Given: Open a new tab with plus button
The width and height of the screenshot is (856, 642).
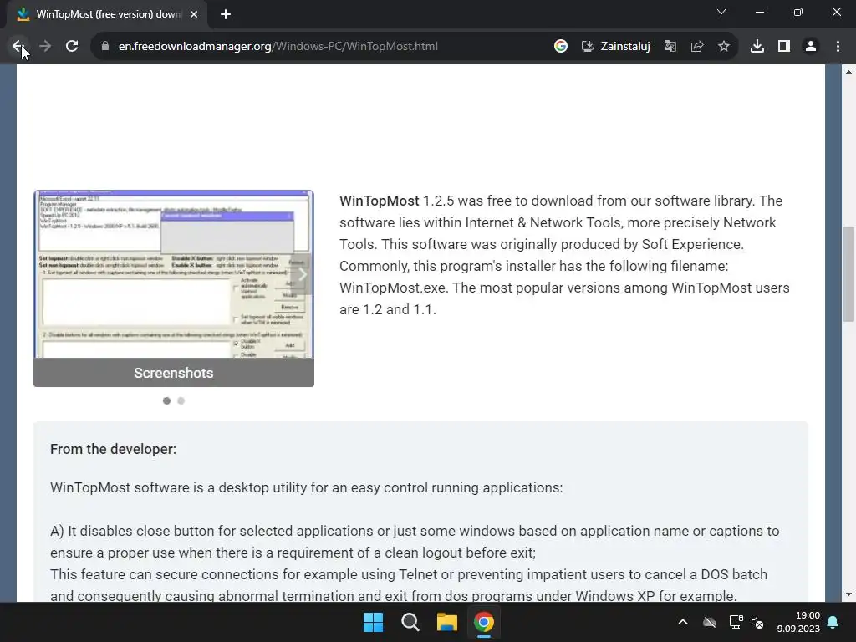Looking at the screenshot, I should [226, 14].
